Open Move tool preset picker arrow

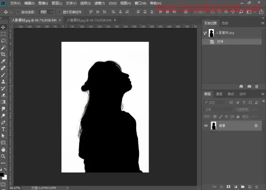coord(11,12)
